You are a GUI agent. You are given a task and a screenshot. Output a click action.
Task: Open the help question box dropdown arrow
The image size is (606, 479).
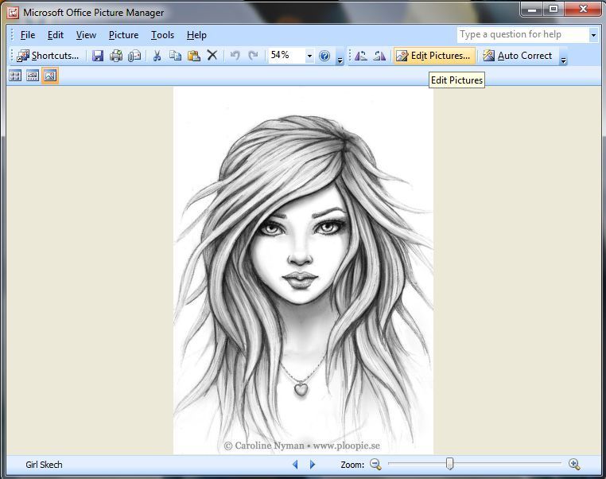tap(593, 35)
